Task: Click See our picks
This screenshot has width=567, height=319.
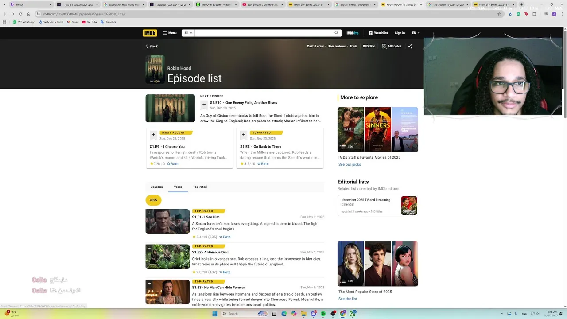Action: pos(350,165)
